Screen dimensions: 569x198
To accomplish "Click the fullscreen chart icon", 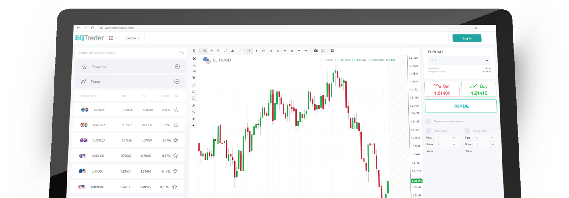I will (x=323, y=51).
